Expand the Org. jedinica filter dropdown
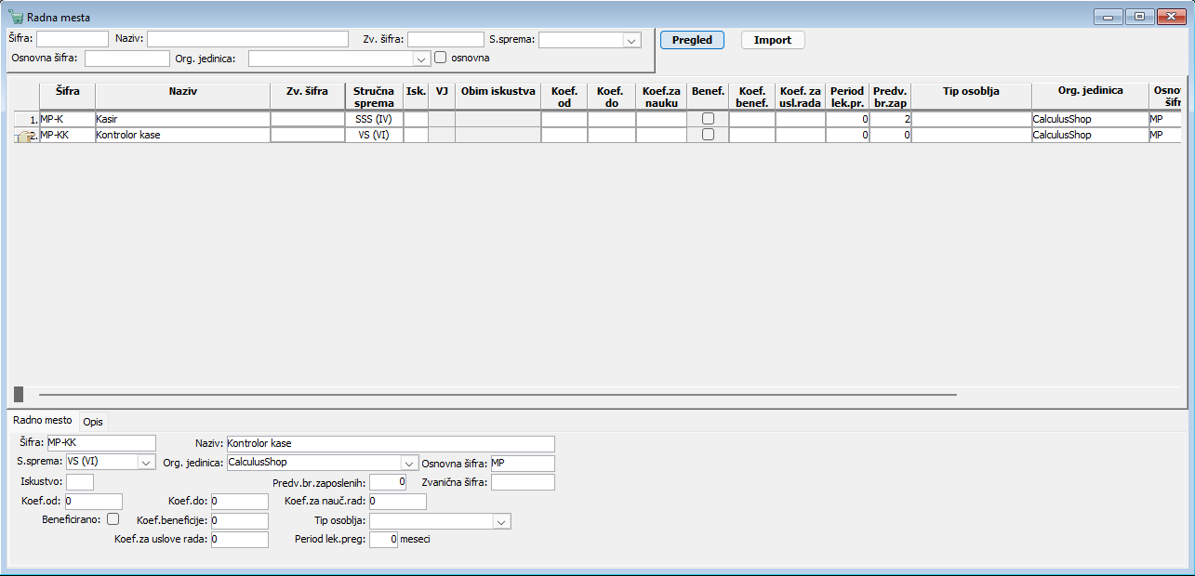 pyautogui.click(x=421, y=59)
